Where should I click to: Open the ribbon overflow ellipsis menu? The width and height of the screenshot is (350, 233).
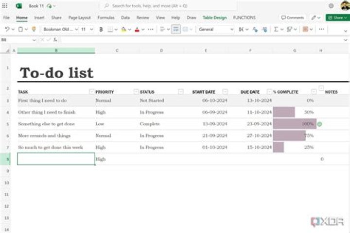click(x=321, y=29)
